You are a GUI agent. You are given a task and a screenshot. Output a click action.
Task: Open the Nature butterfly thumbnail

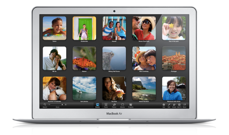point(84,58)
